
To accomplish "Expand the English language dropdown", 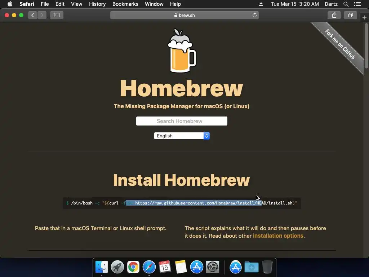I will 182,136.
